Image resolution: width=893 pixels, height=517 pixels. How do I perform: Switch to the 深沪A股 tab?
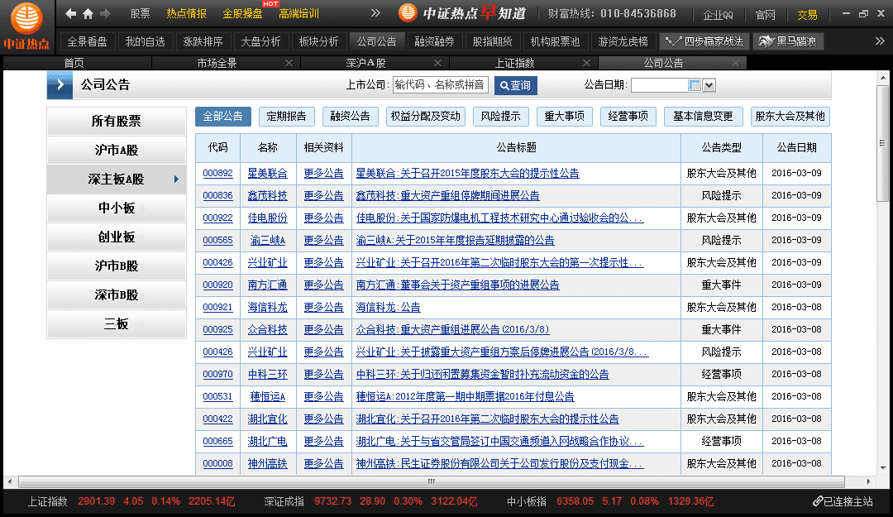point(365,63)
